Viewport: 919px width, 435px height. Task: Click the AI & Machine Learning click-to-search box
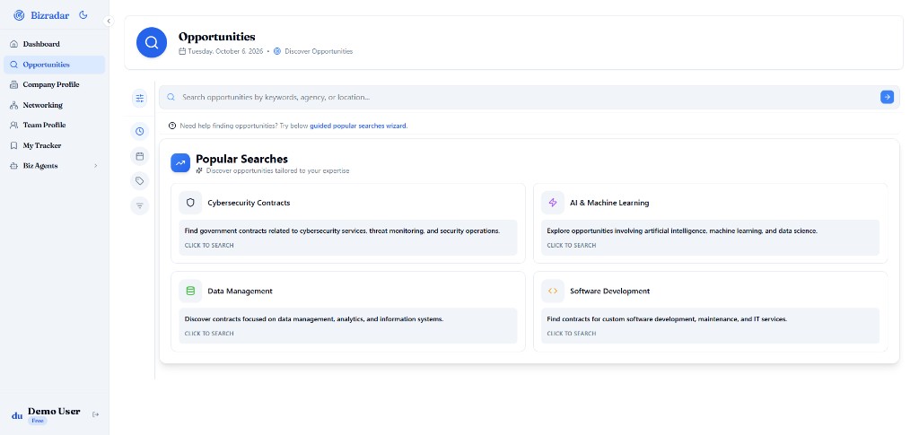pyautogui.click(x=711, y=238)
